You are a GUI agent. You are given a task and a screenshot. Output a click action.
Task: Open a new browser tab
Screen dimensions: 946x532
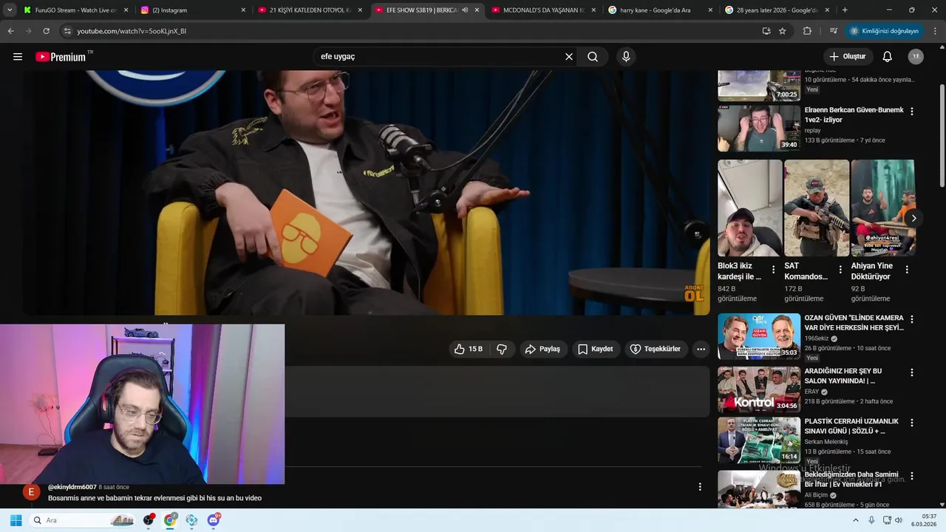(845, 10)
